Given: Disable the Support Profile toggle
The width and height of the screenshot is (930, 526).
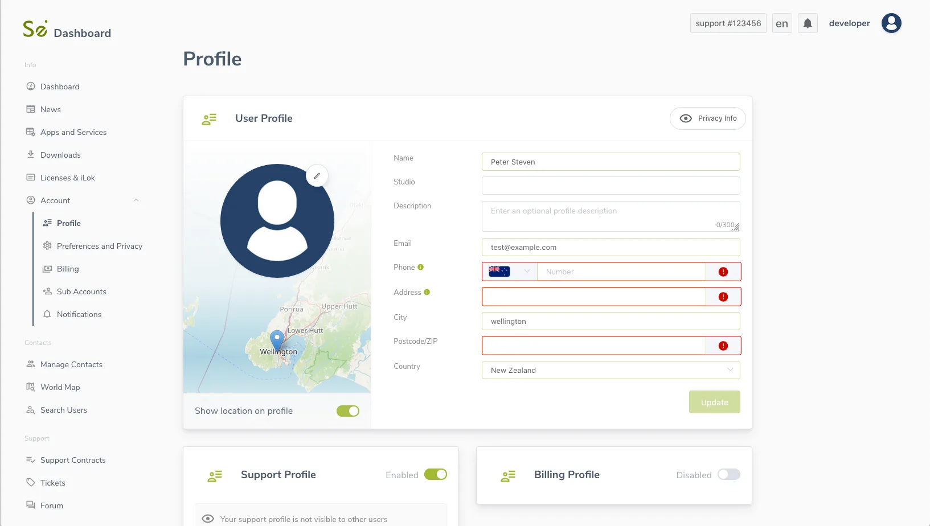Looking at the screenshot, I should 435,475.
